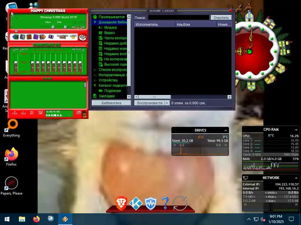Click the playlist editor mini stop button

click(55, 115)
